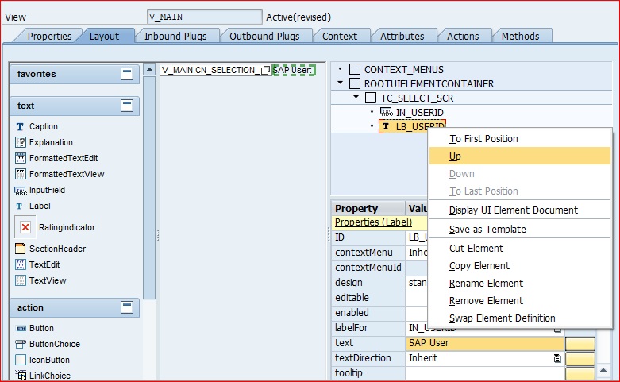Screen dimensions: 620x382
Task: Choose Copy Element
Action: point(520,266)
